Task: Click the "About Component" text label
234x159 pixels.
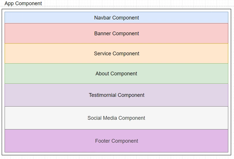Action: (116, 73)
